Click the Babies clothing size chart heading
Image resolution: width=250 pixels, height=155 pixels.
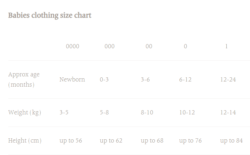pos(50,15)
